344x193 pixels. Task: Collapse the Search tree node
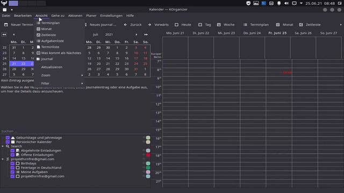tap(3, 146)
